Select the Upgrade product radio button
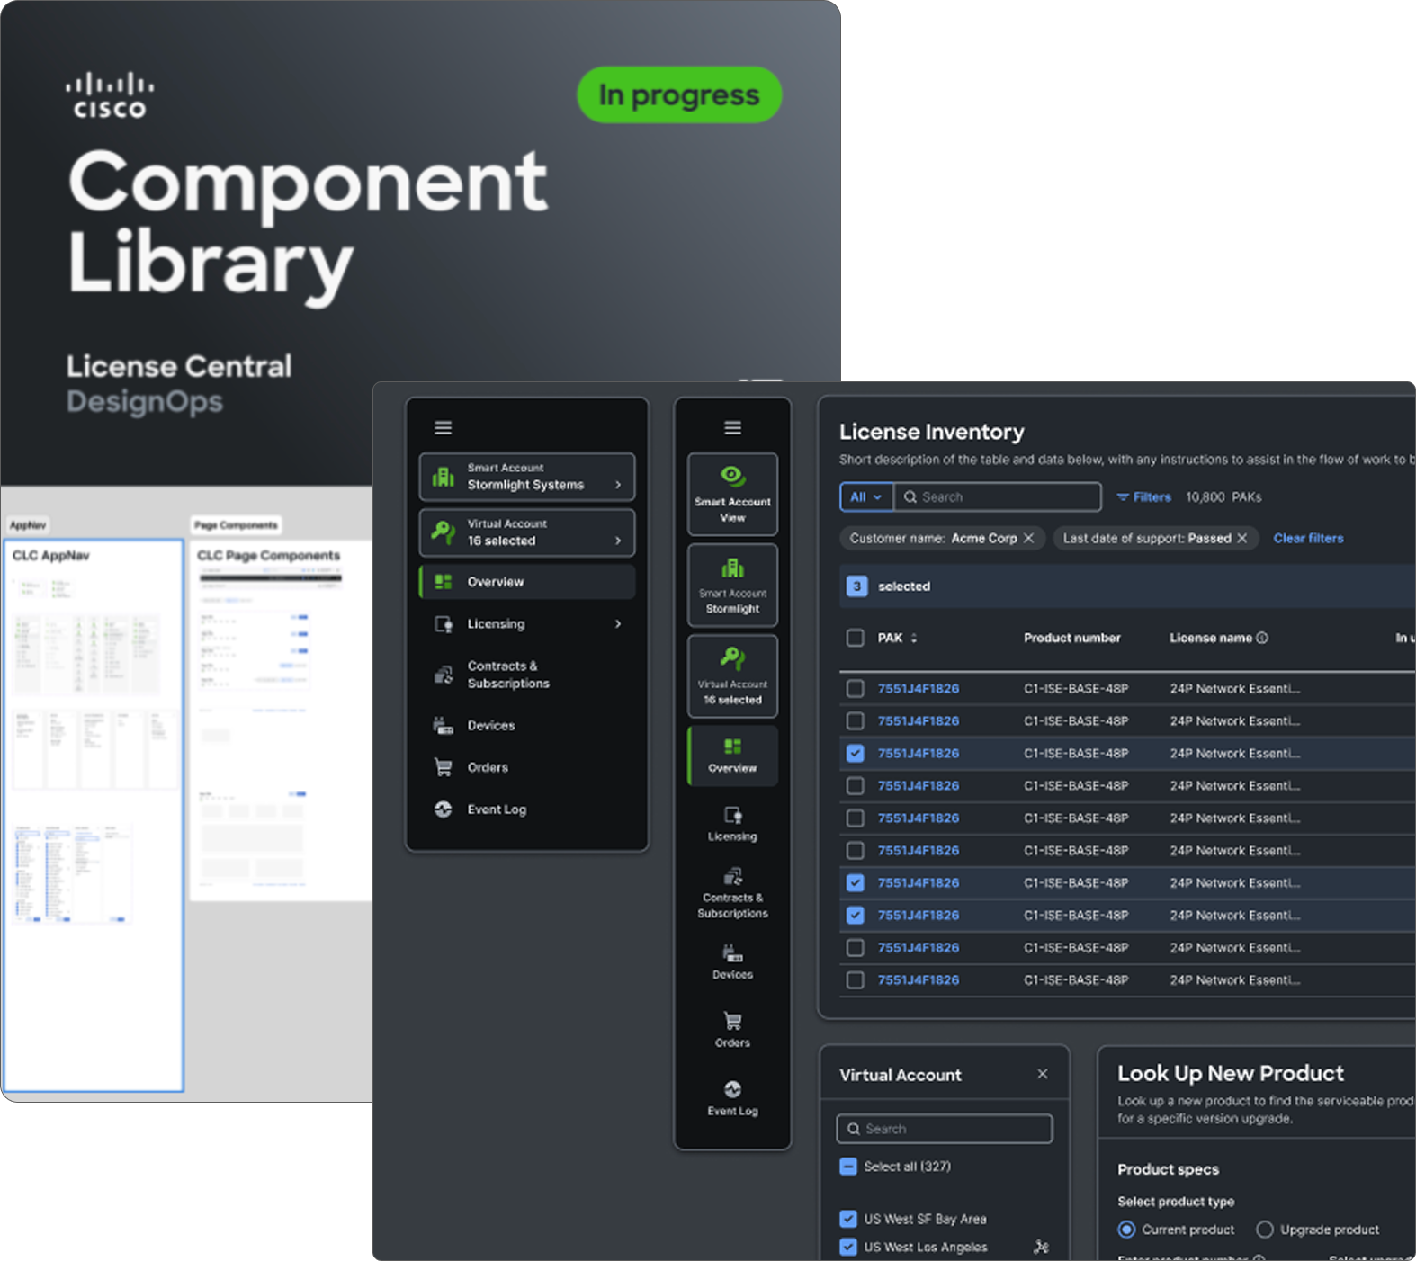Viewport: 1416px width, 1261px height. 1265,1230
